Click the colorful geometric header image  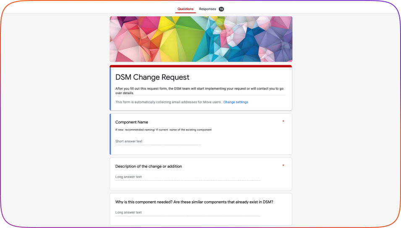201,39
